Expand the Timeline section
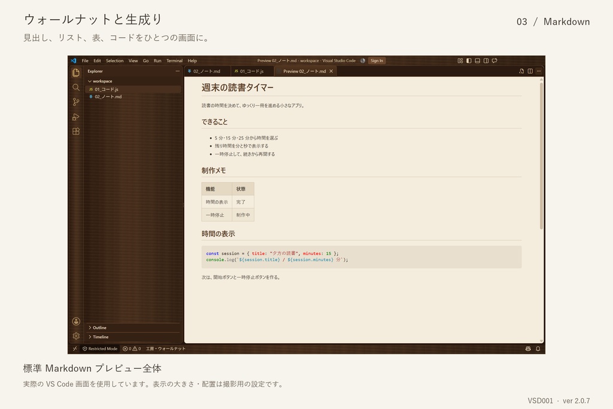 99,337
